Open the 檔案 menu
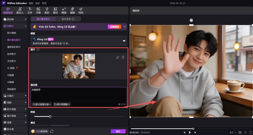Screen dimensions: 253x135 tap(30, 3)
